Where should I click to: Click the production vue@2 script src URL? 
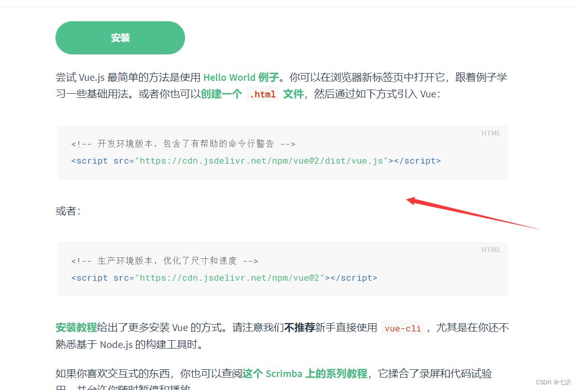tap(230, 278)
